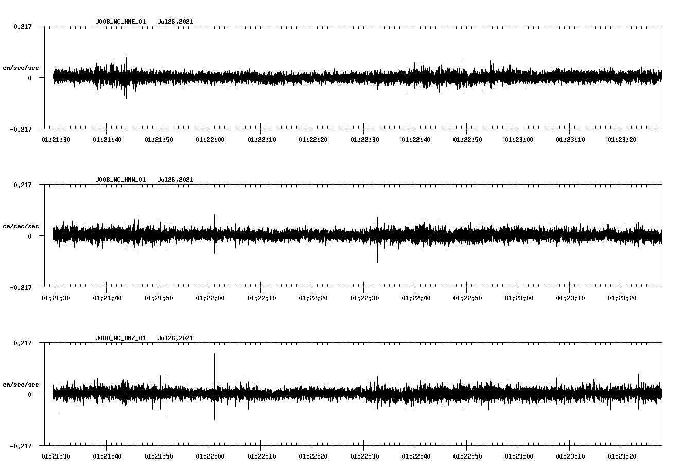Click 01:22:40 time label under HNE plot
This screenshot has width=699, height=475.
pyautogui.click(x=415, y=139)
